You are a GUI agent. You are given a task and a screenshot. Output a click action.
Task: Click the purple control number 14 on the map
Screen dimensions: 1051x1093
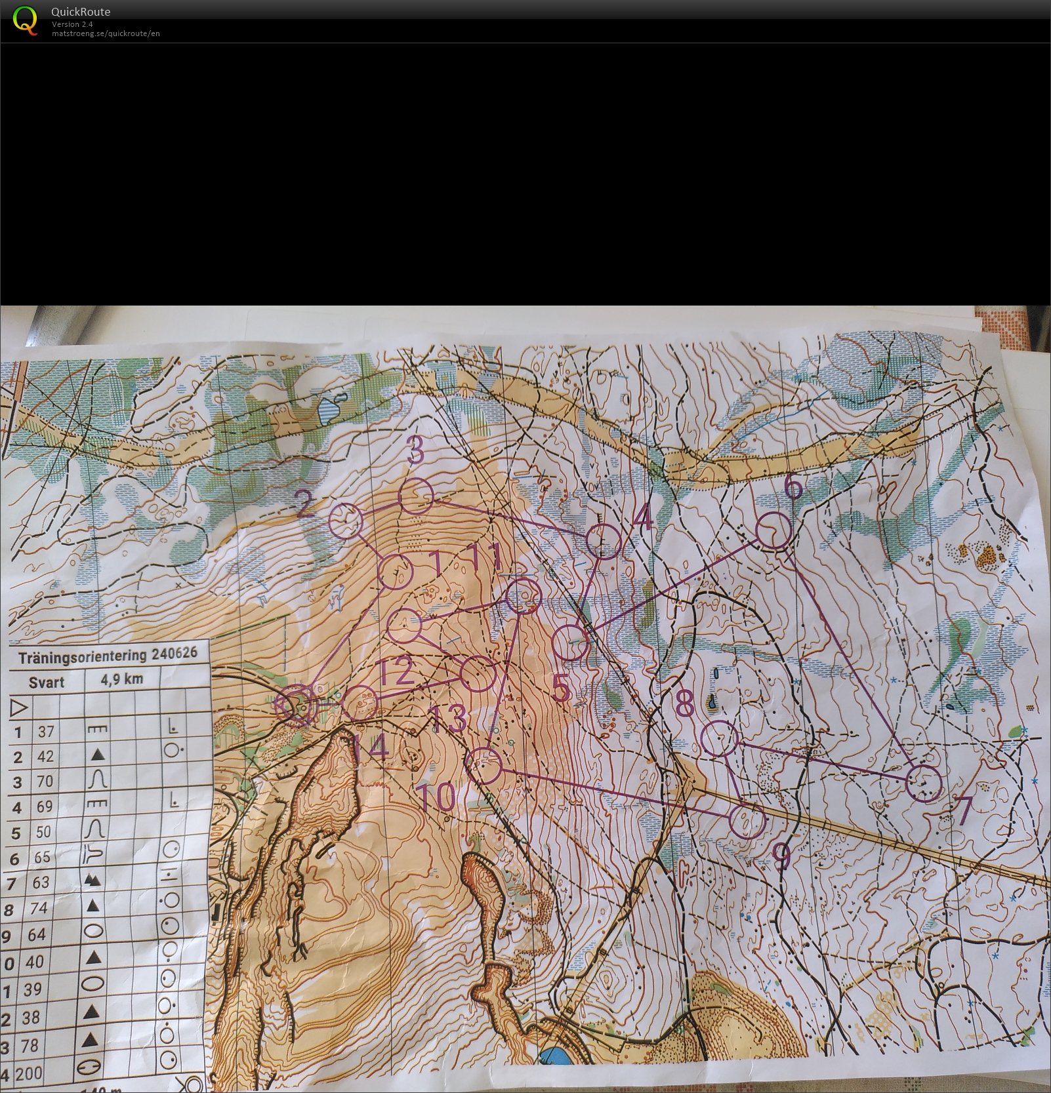tap(371, 747)
